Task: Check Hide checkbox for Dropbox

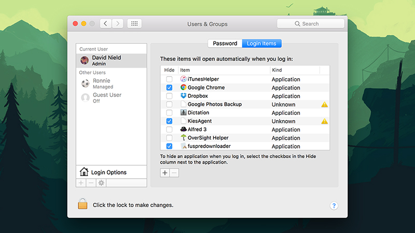Action: pos(169,96)
